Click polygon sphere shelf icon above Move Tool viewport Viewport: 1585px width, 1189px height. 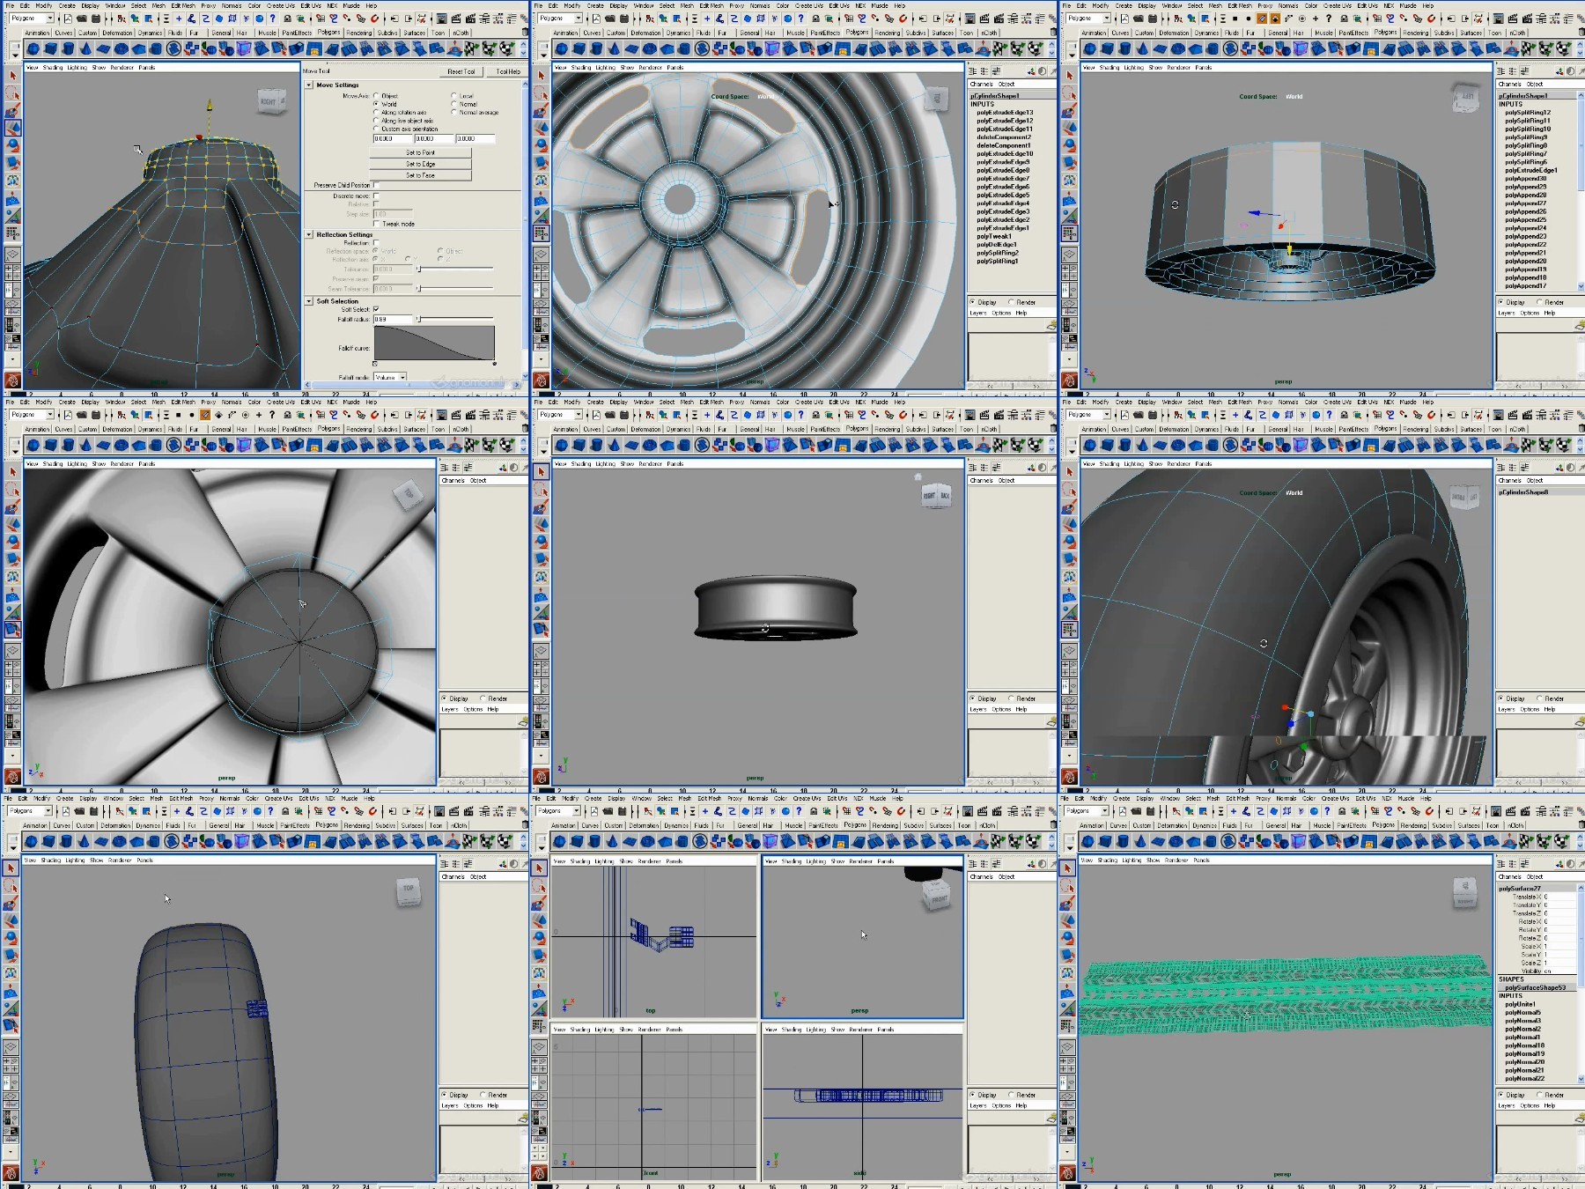33,48
